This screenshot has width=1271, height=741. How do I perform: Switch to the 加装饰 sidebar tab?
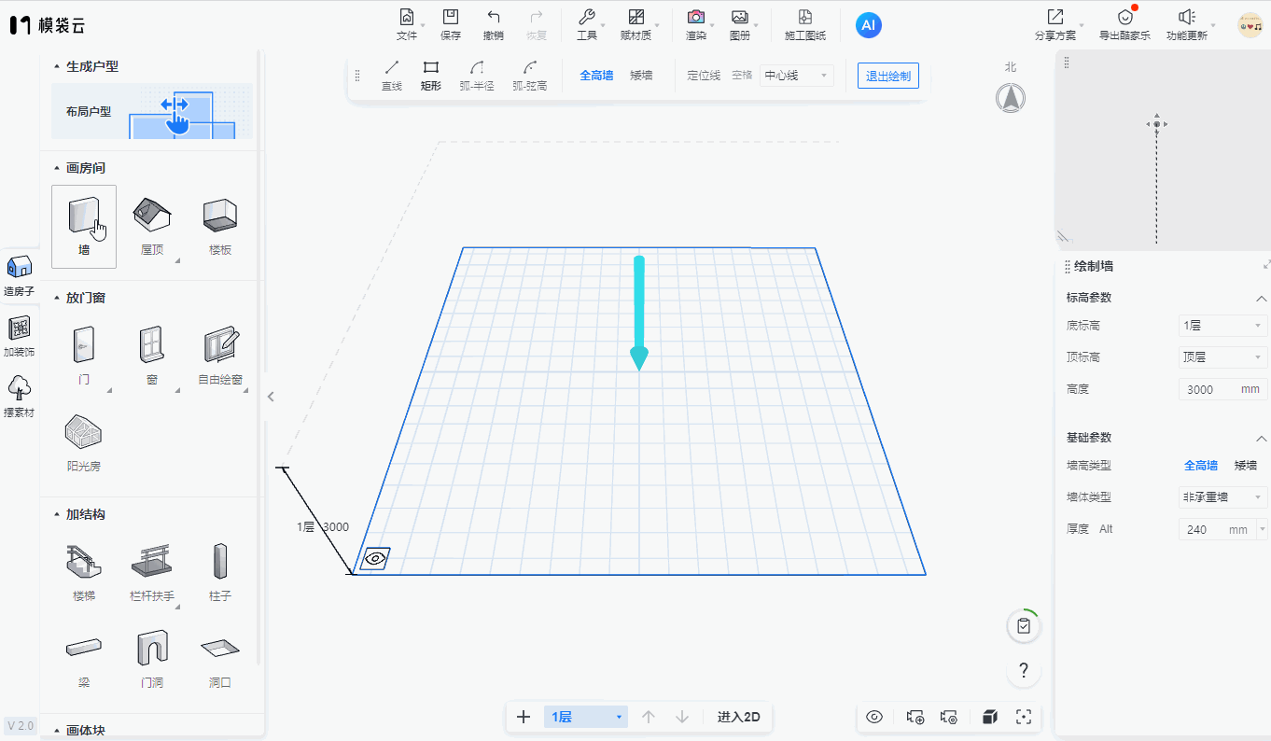coord(19,337)
